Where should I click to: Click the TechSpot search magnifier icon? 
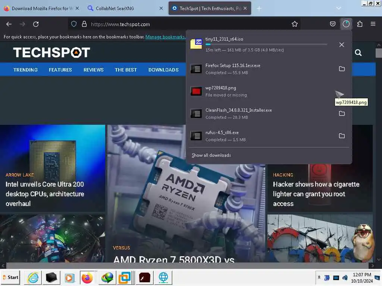[x=358, y=53]
